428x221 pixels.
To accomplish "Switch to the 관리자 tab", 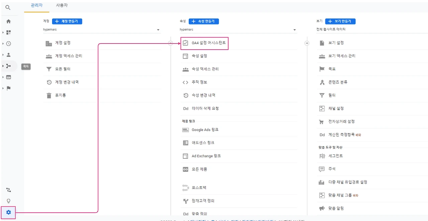I will (x=36, y=6).
